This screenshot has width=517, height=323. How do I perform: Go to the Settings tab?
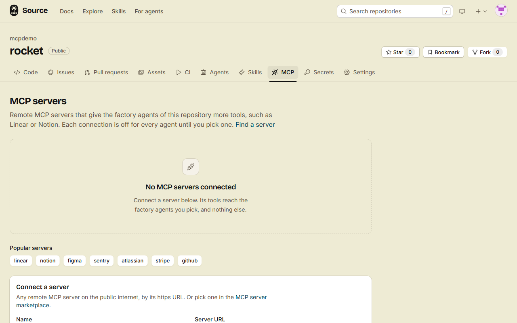359,72
